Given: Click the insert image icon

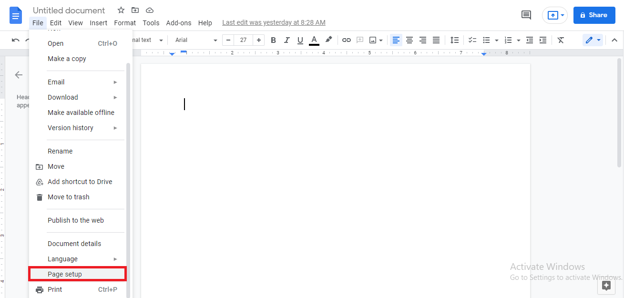Looking at the screenshot, I should pos(373,40).
